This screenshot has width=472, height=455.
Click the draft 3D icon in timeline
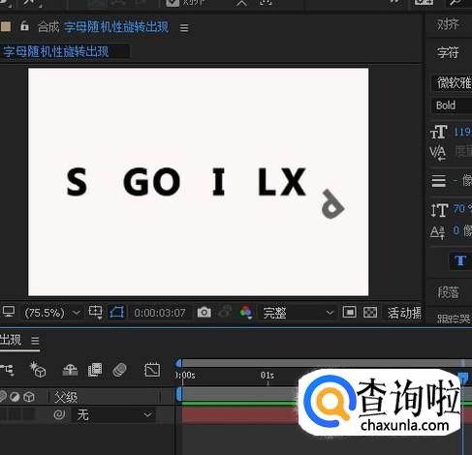coord(38,370)
